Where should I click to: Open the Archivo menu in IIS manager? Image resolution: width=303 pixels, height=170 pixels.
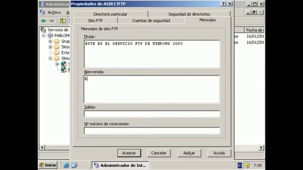click(x=54, y=13)
